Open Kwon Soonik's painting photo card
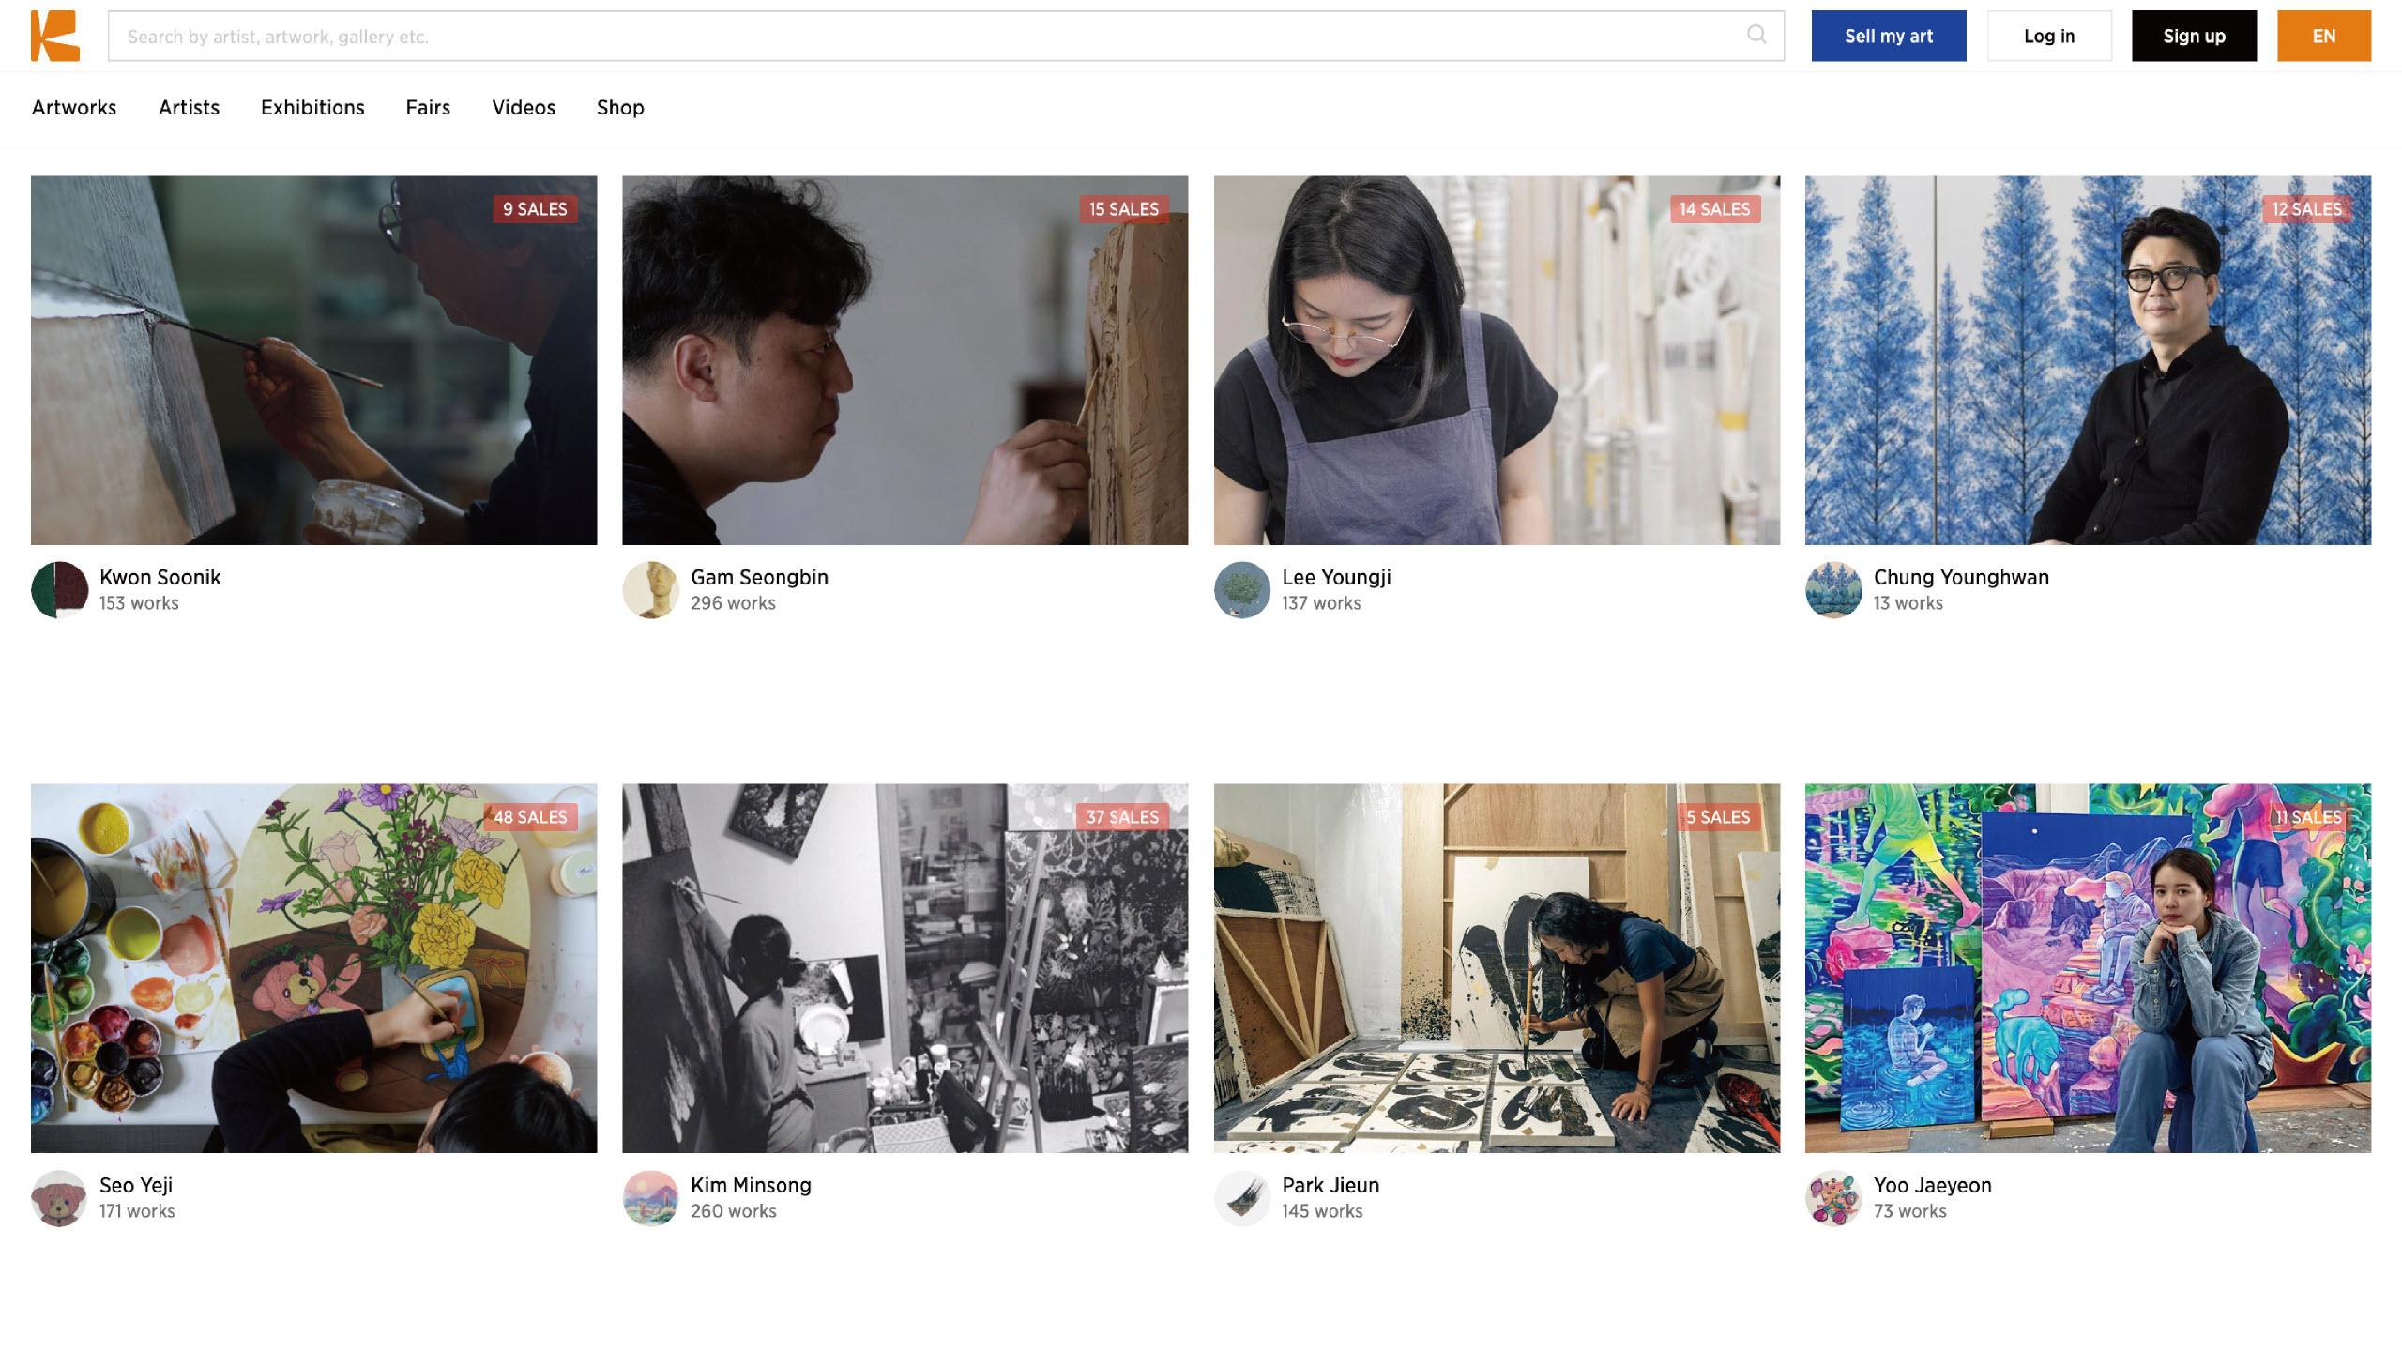The height and width of the screenshot is (1351, 2402). (x=313, y=360)
